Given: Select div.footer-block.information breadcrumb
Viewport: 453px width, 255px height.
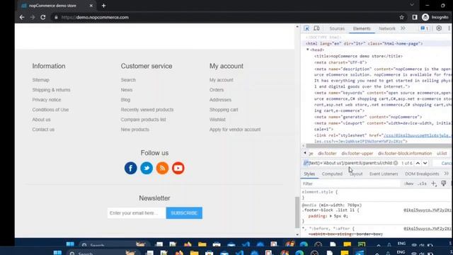Looking at the screenshot, I should point(404,153).
